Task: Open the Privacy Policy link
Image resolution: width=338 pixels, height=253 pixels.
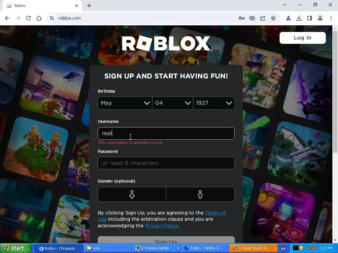Action: [x=162, y=226]
